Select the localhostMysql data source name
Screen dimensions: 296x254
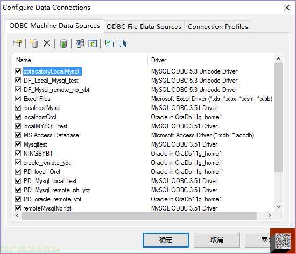click(42, 108)
